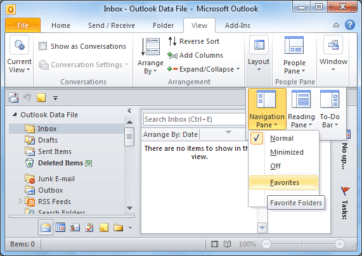Click Reverse Sort arrows icon
Viewport: 362px width, 256px height.
point(172,41)
